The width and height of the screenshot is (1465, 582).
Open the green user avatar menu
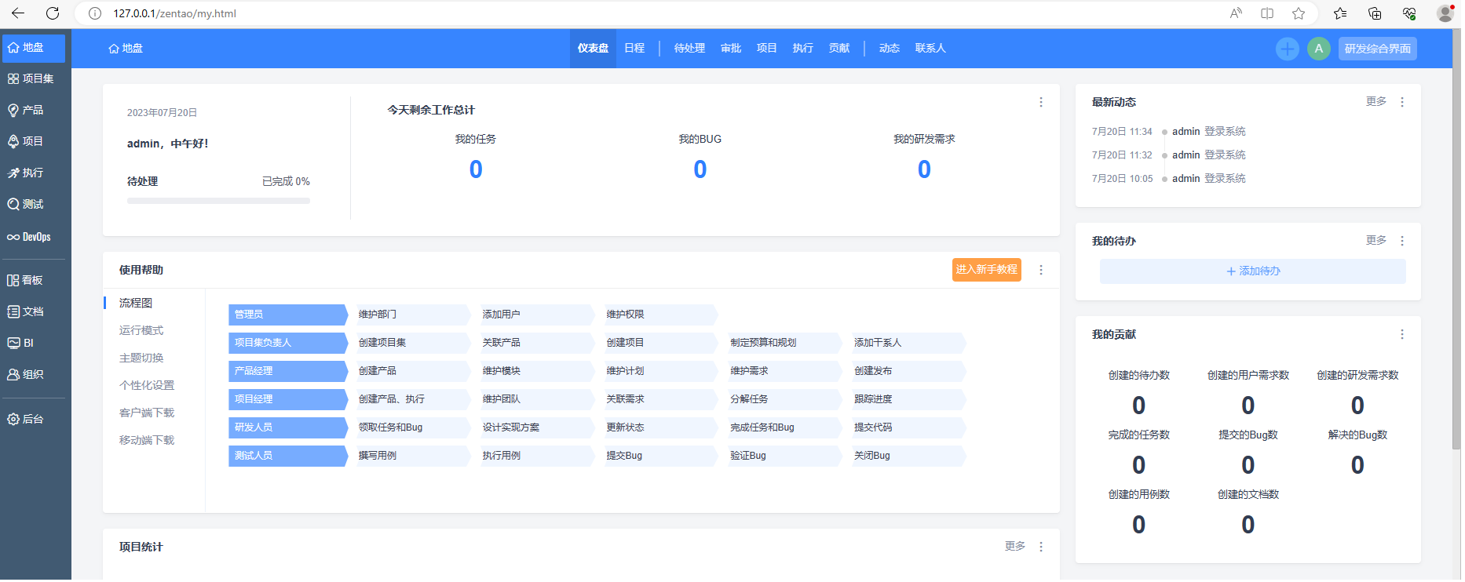[1318, 49]
